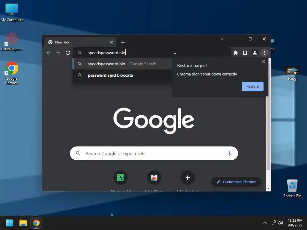Click search icon in address bar
Screen dimensions: 307x230
[80, 53]
